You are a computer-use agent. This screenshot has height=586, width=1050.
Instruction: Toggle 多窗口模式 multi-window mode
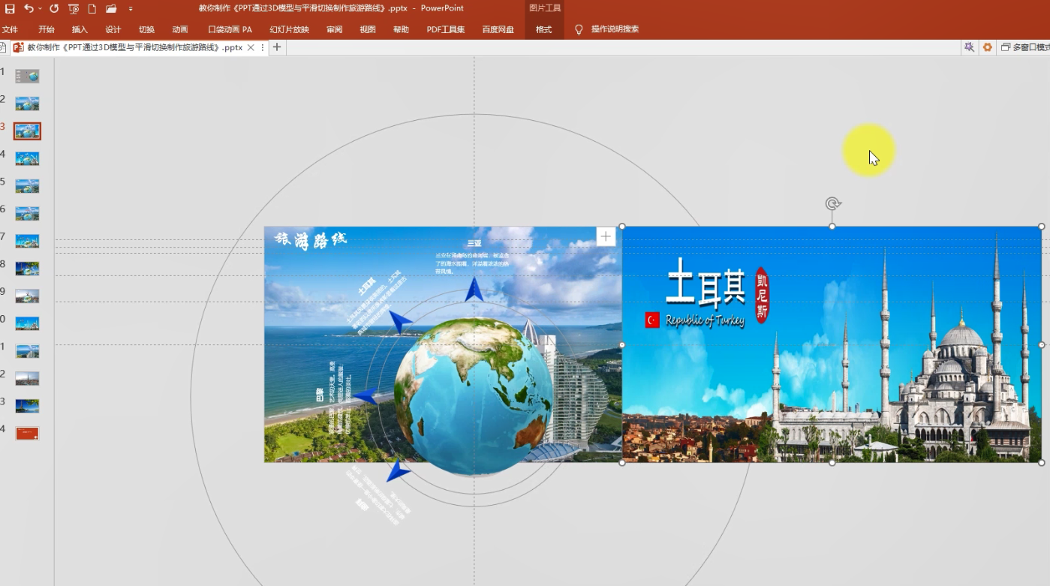[1025, 47]
